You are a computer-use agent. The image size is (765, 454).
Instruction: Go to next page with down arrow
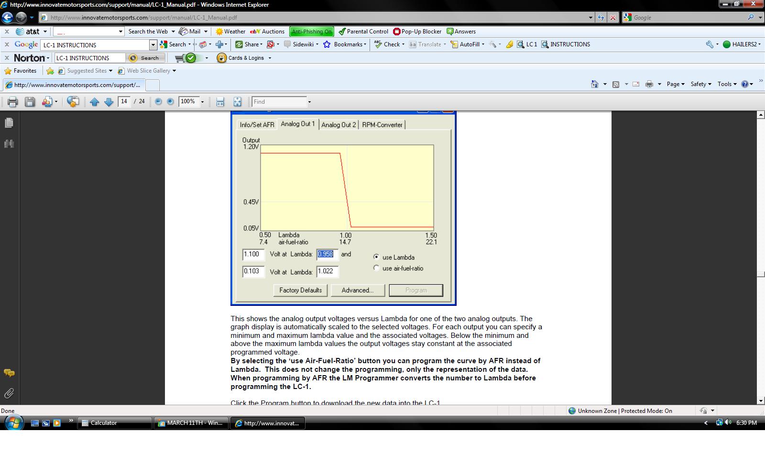pyautogui.click(x=109, y=102)
